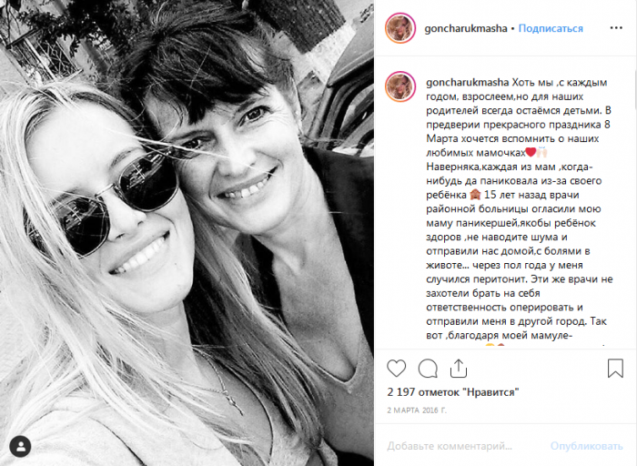The width and height of the screenshot is (637, 466).
Task: Open goncharukmasha header profile avatar
Action: [400, 28]
